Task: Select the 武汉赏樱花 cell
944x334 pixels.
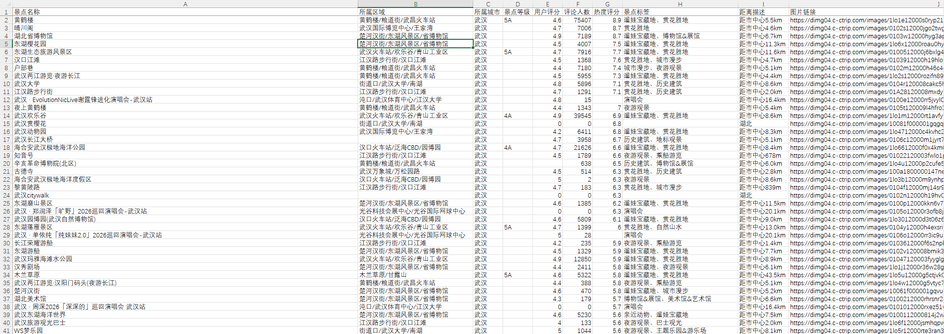Action: 185,123
